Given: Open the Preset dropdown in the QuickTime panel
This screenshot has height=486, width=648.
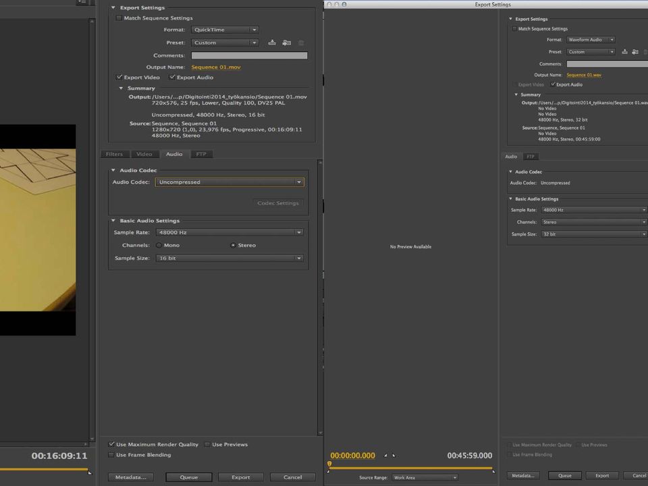Looking at the screenshot, I should 225,43.
